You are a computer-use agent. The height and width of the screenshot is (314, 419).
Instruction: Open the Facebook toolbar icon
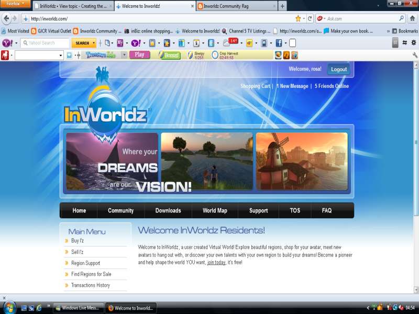(x=279, y=43)
